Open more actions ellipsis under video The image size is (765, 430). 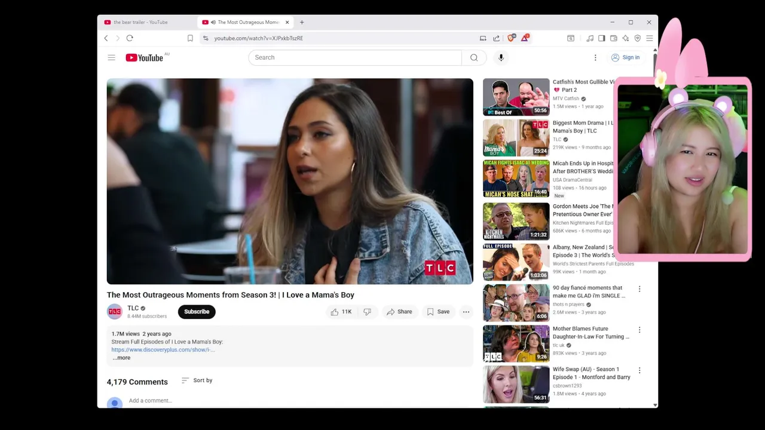pos(466,312)
